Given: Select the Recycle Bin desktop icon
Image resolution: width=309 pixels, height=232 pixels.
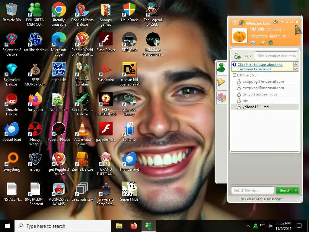Looking at the screenshot, I should coord(12,12).
